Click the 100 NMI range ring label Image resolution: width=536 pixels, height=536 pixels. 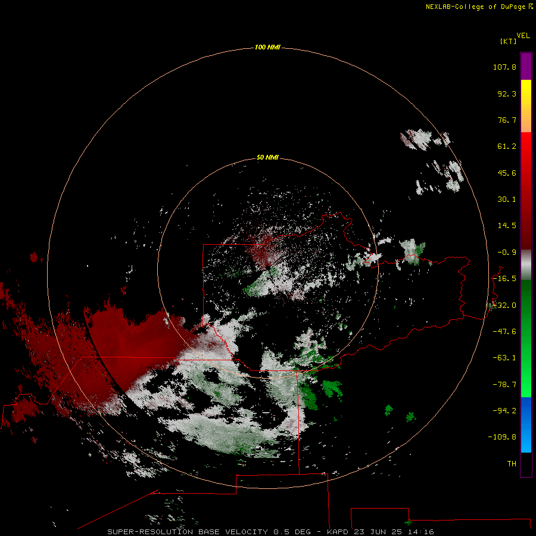click(x=267, y=47)
